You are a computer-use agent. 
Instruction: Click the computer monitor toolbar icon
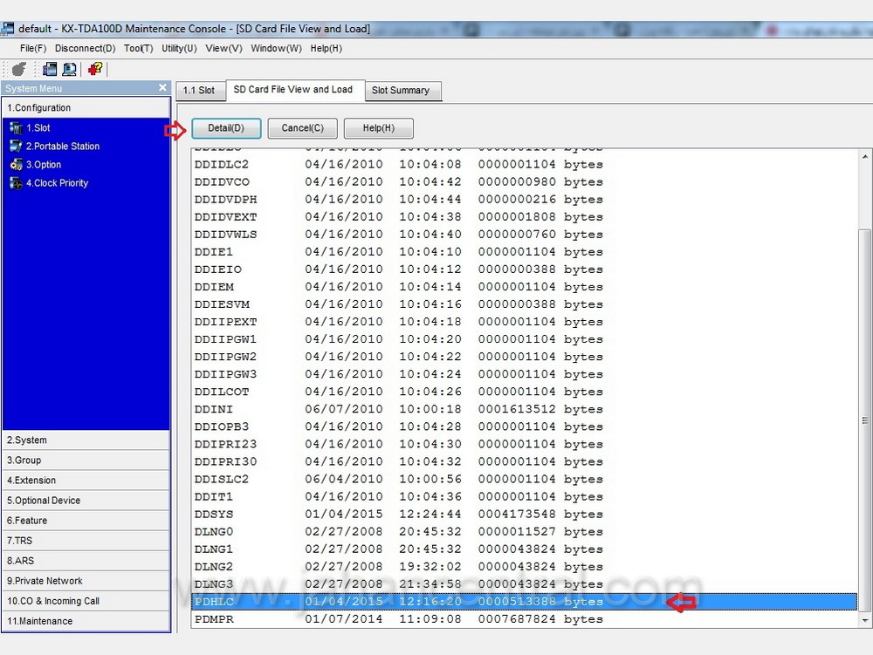point(68,69)
